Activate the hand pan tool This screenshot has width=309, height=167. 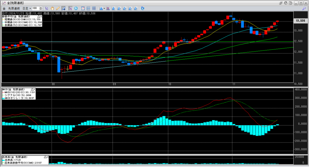click(52, 8)
